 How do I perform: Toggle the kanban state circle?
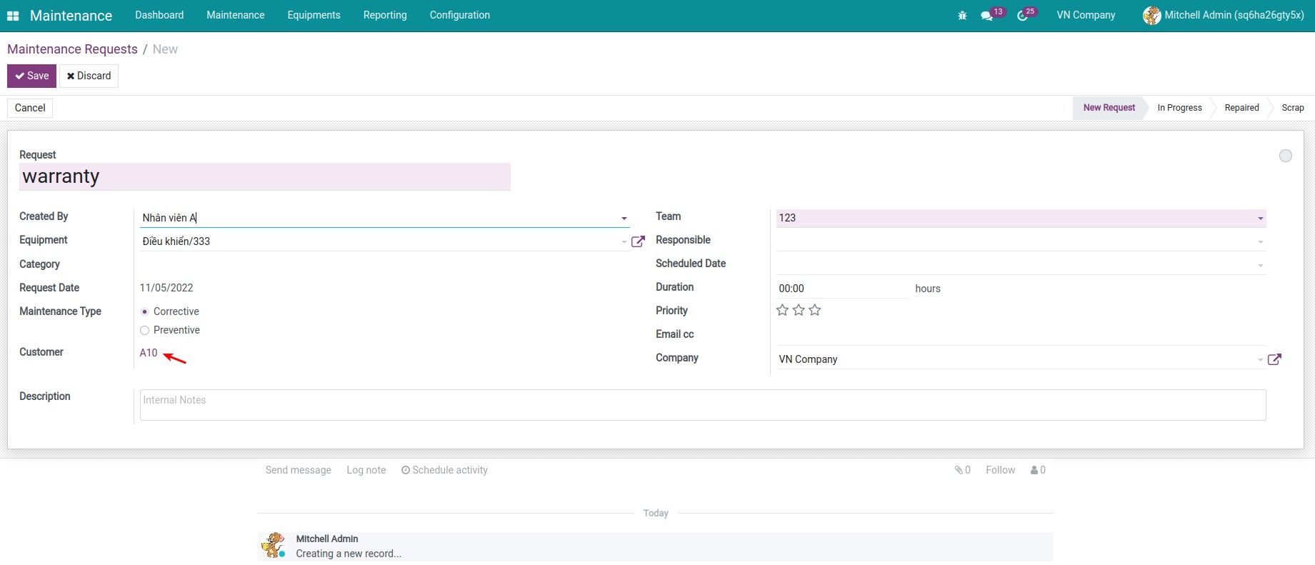tap(1285, 156)
